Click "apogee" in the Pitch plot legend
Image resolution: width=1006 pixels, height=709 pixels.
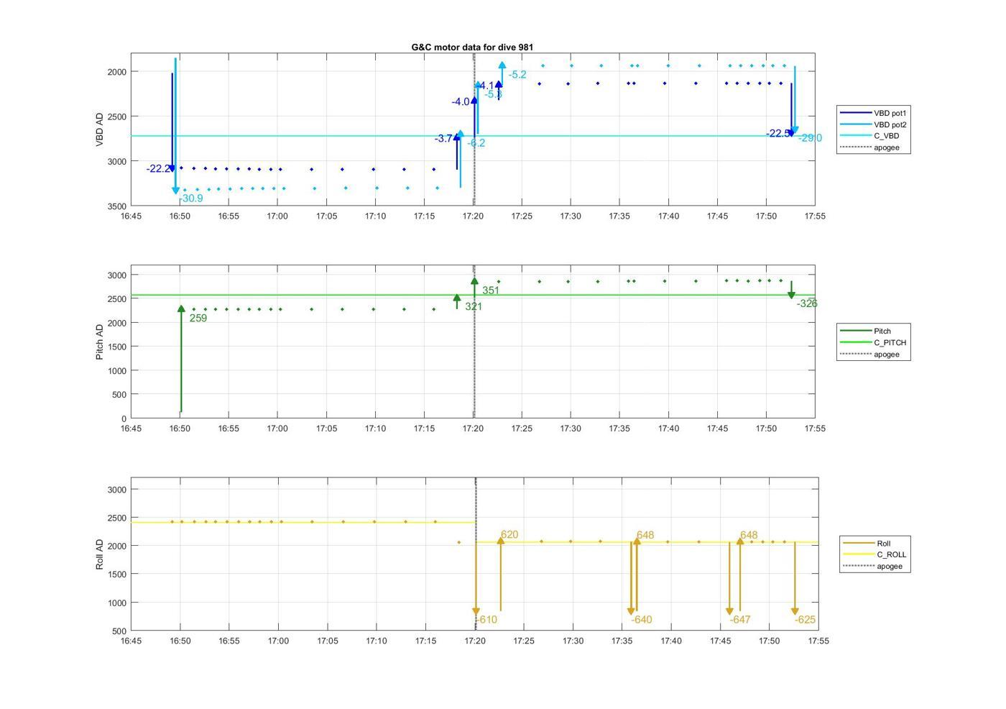coord(869,354)
